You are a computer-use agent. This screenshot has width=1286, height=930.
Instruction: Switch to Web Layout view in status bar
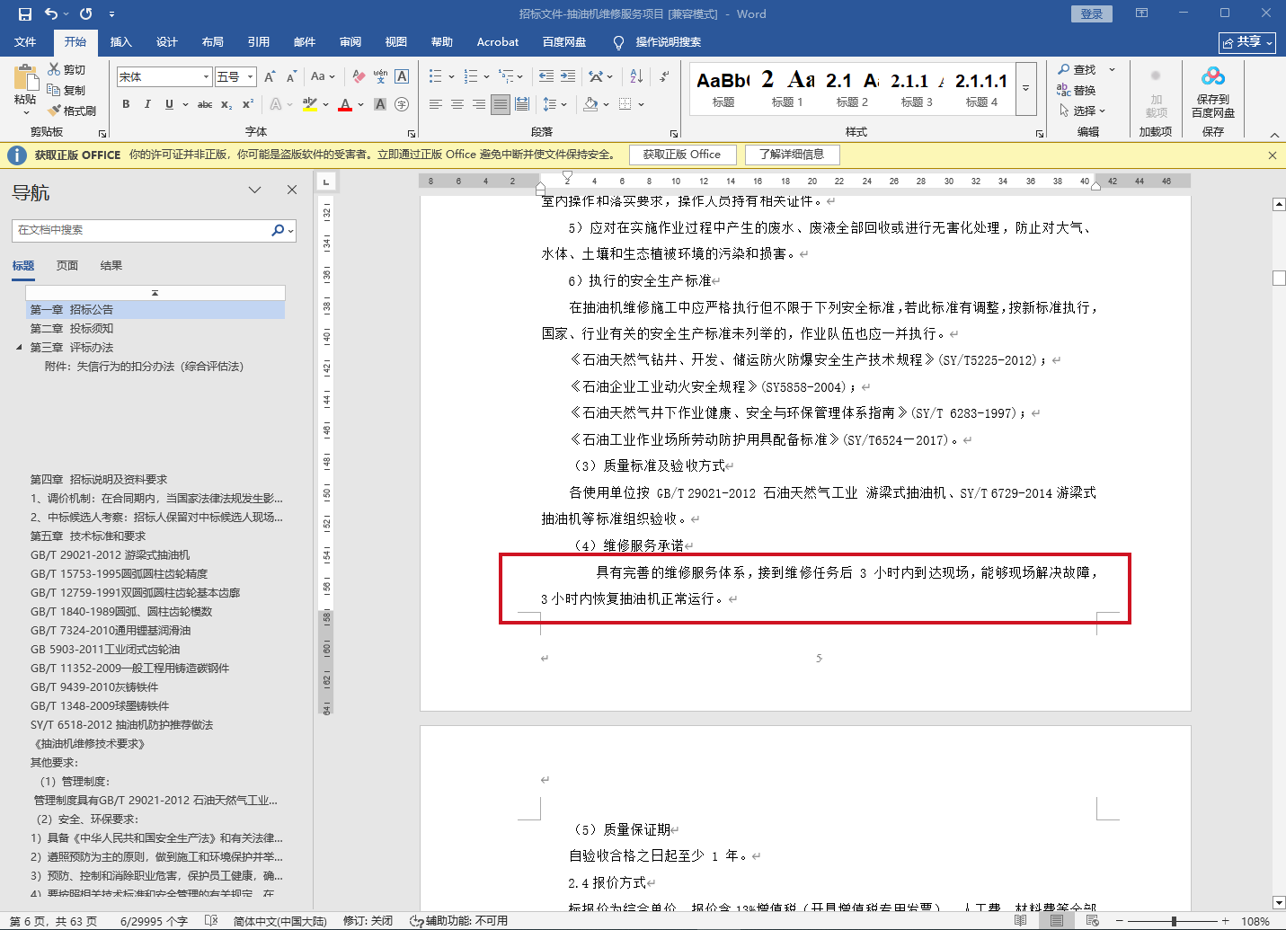(x=1092, y=921)
